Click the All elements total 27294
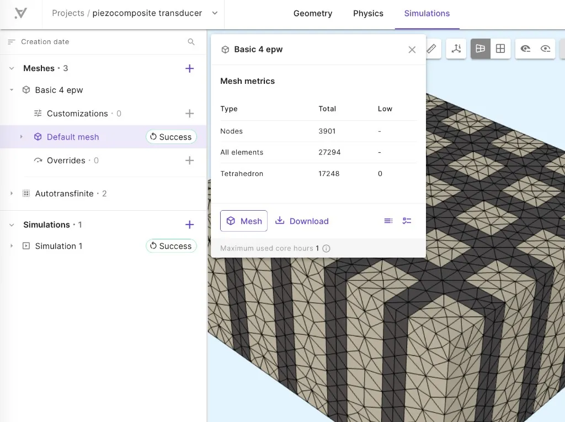The image size is (565, 422). pos(329,152)
